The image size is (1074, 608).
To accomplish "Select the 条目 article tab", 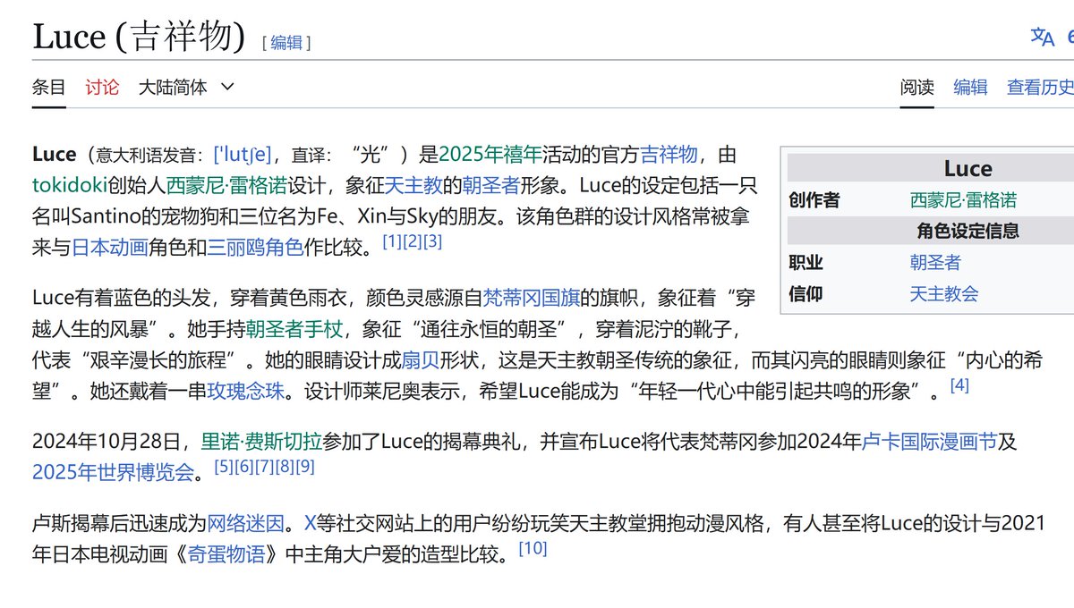I will (47, 87).
